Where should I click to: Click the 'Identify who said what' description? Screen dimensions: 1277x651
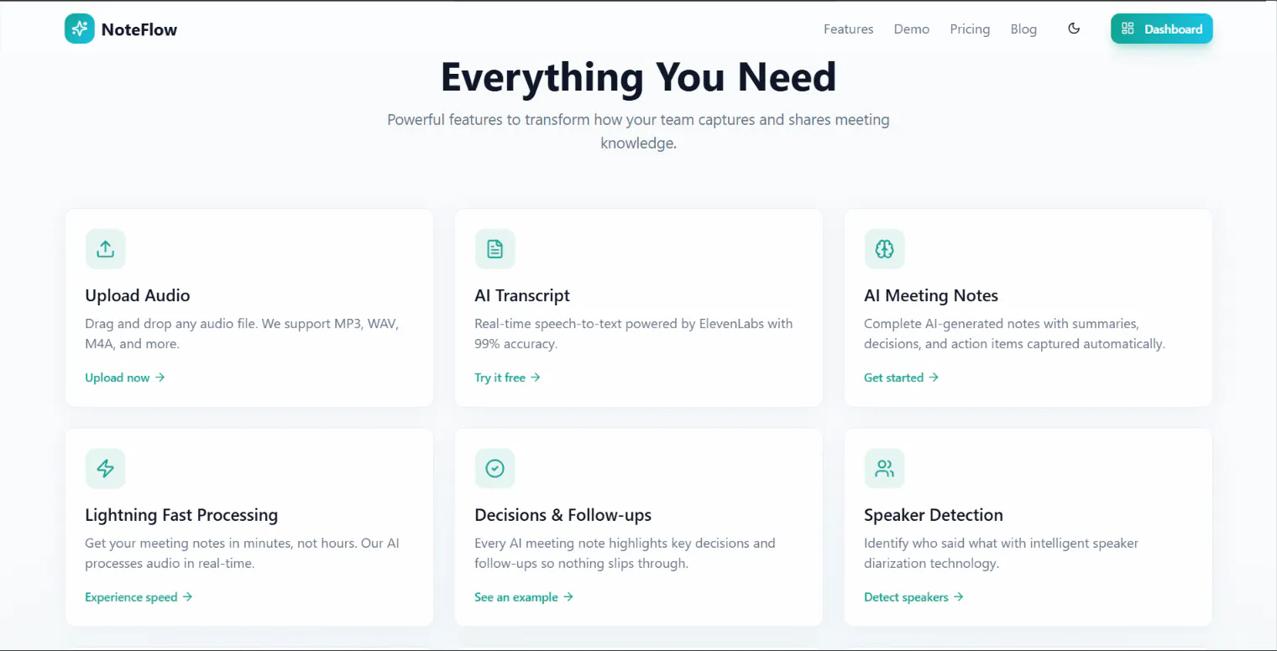[x=1002, y=554]
